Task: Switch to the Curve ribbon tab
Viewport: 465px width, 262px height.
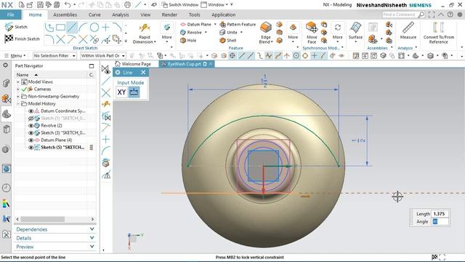Action: [x=94, y=15]
